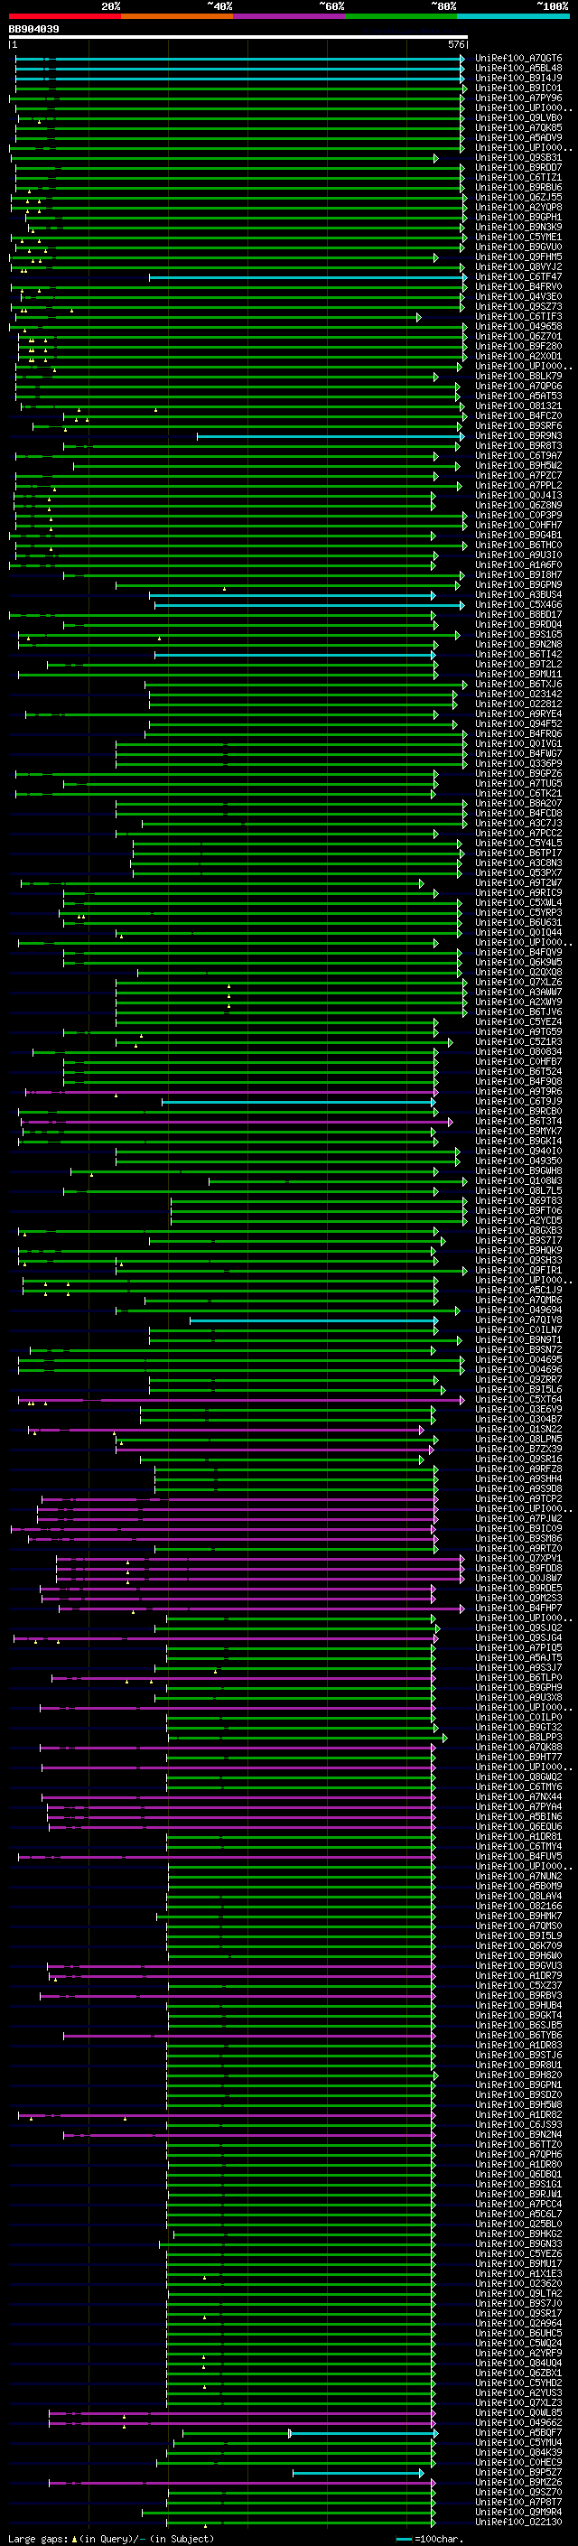Viewport: 578px width, 2546px height.
Task: Open hit UniRef100_A7PY96
Action: 518,98
